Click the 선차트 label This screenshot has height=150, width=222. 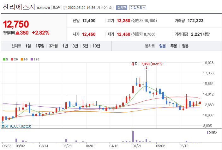tap(16, 46)
